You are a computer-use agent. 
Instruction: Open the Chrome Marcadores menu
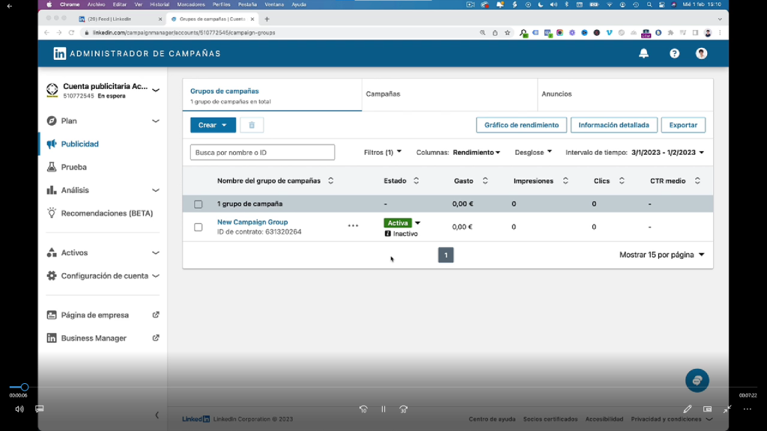click(191, 4)
